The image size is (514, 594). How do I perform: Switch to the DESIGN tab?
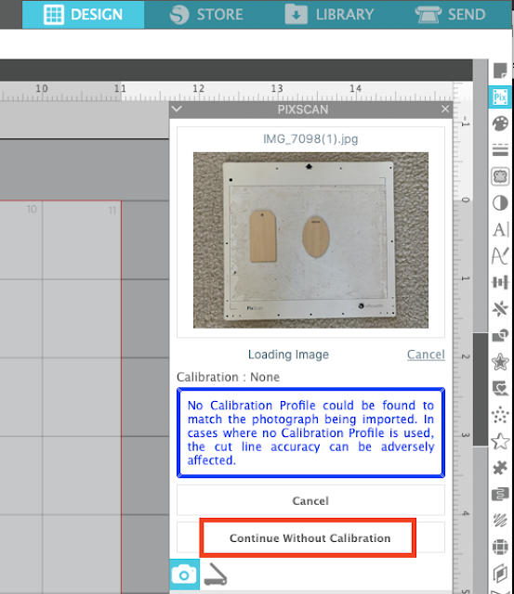pos(83,15)
